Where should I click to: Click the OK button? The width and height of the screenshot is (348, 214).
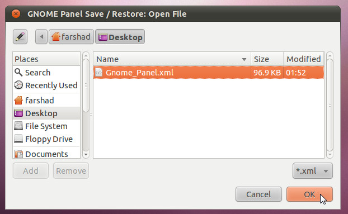point(309,194)
